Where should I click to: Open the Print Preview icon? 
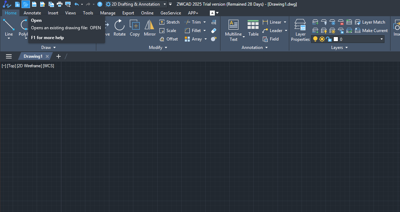point(68,4)
